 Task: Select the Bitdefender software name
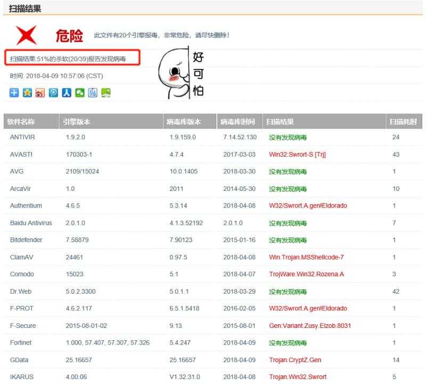pos(26,240)
